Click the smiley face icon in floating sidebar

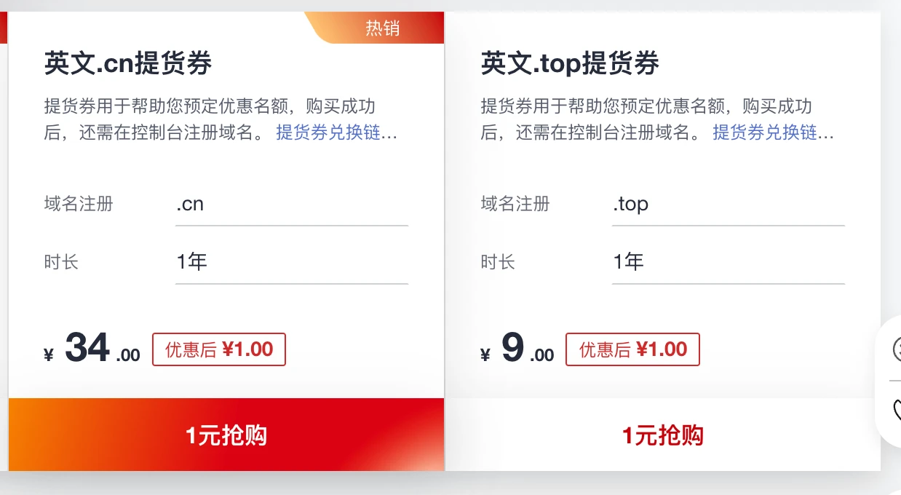click(897, 350)
